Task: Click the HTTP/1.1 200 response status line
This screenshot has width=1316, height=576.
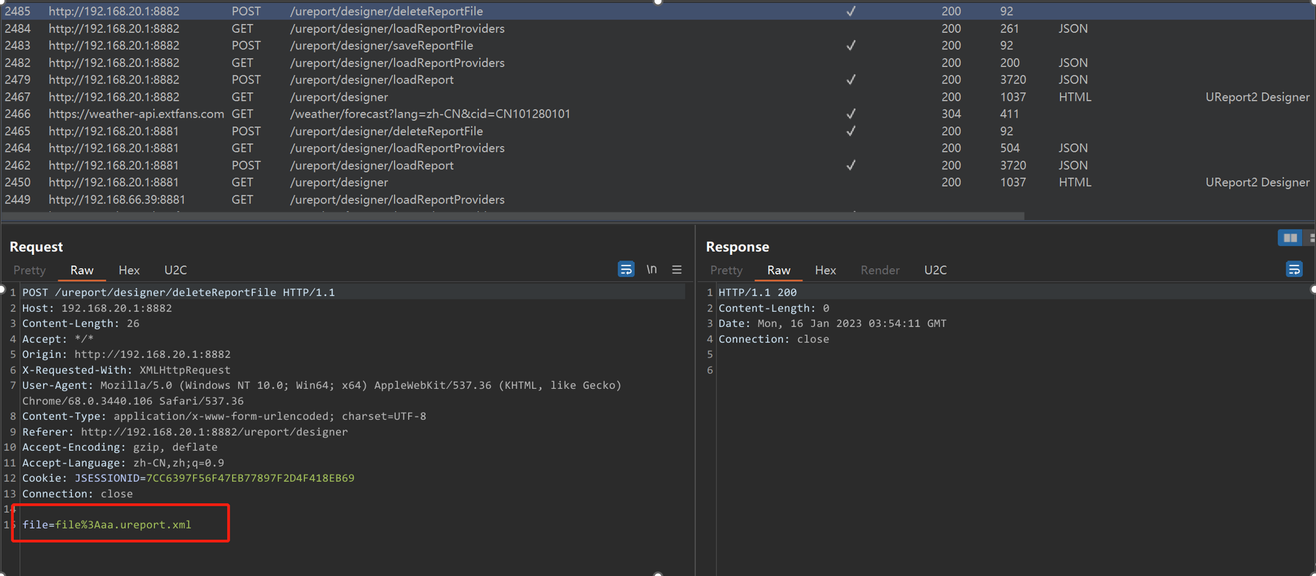Action: [x=758, y=292]
